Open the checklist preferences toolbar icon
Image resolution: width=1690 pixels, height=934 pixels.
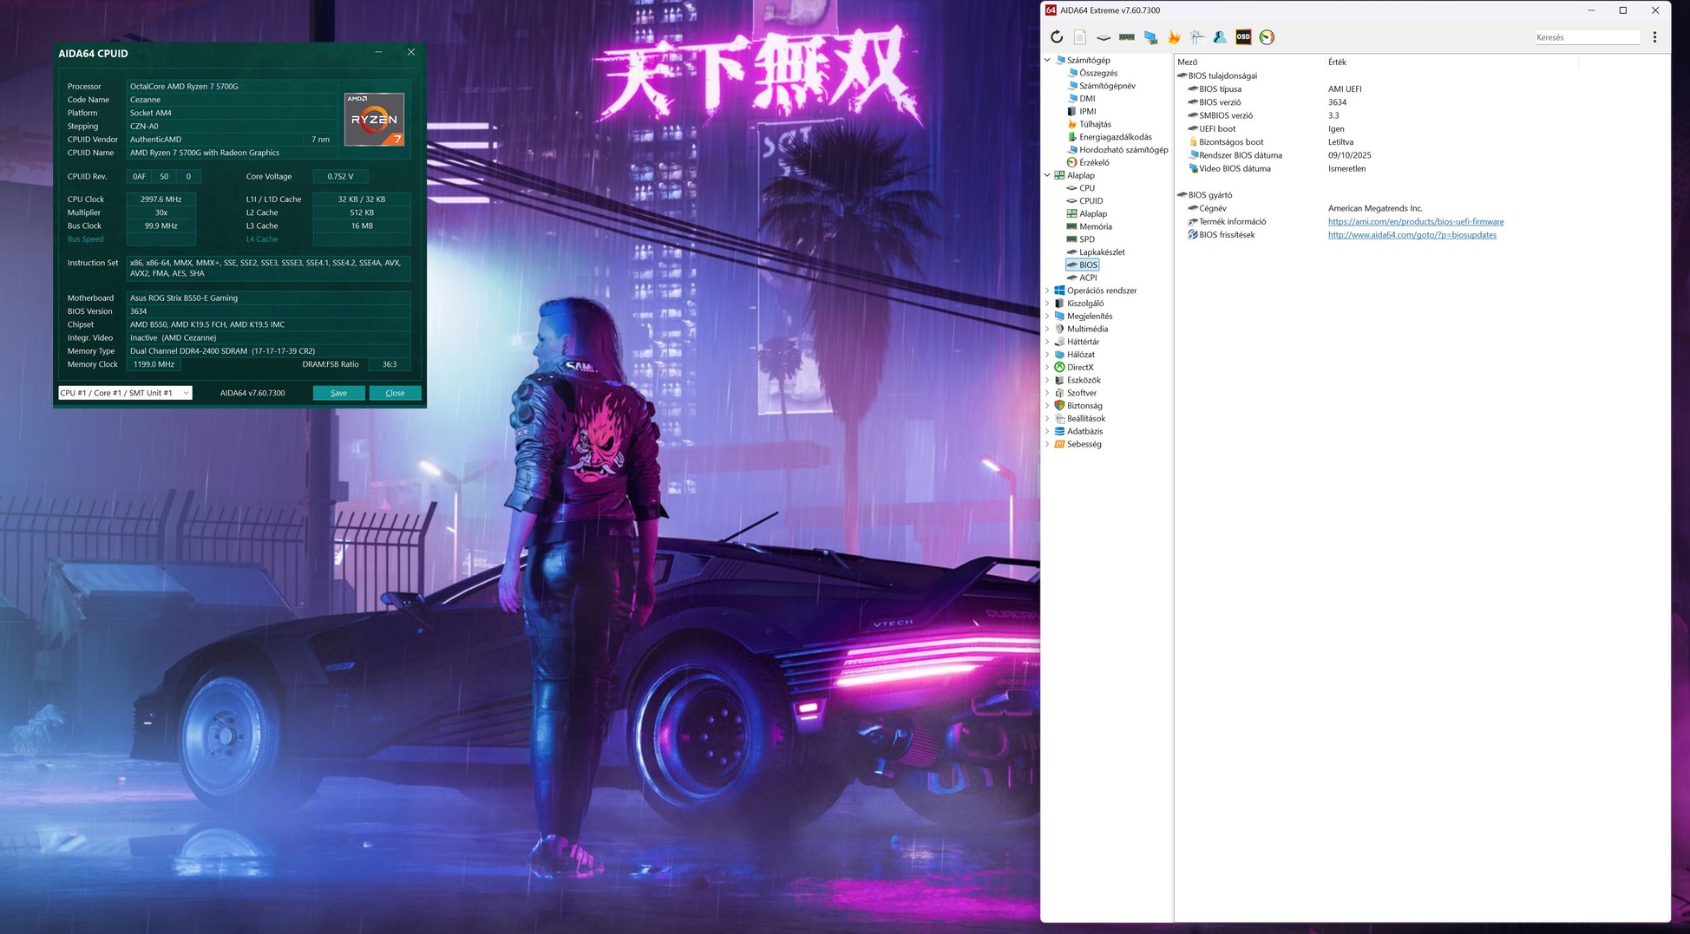pos(1197,37)
